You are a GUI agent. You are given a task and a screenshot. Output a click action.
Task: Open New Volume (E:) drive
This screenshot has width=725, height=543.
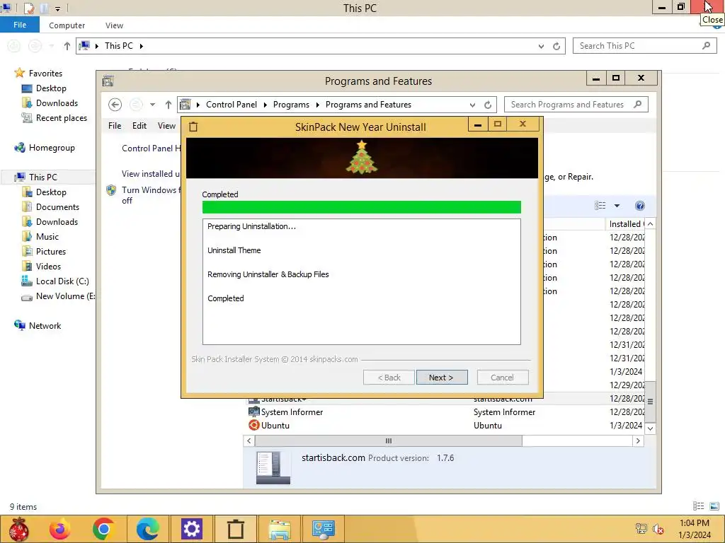point(65,296)
